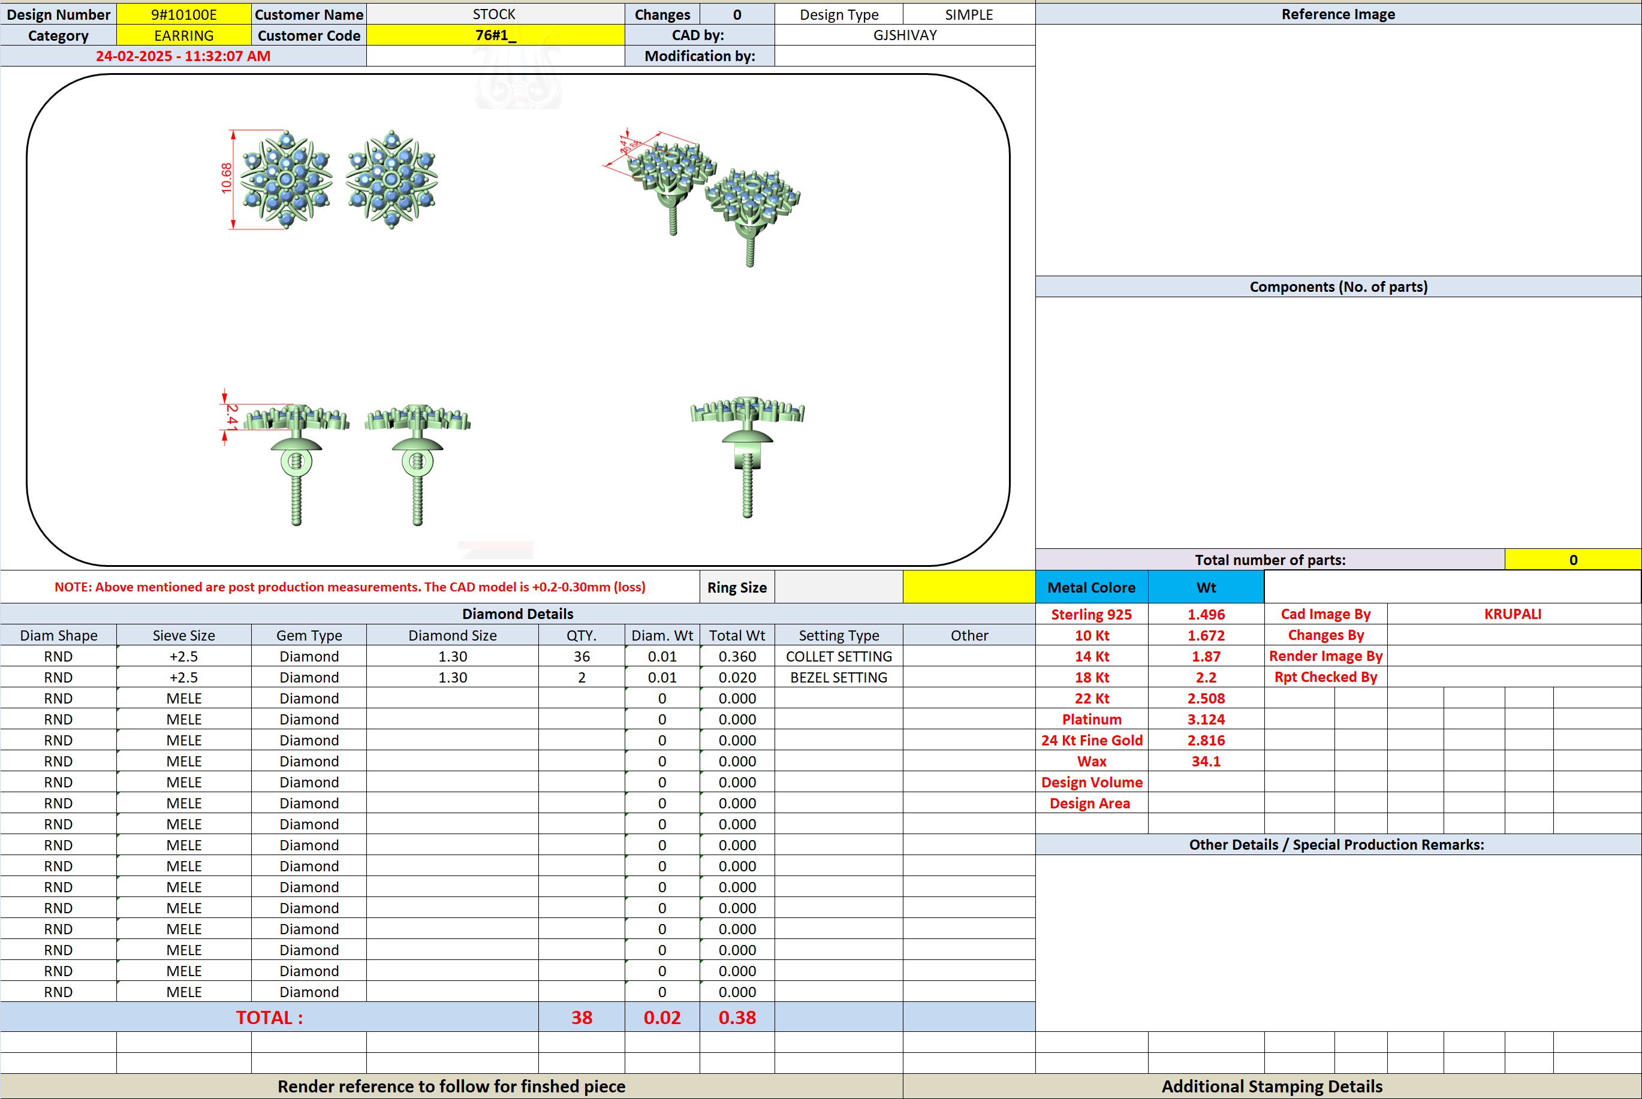The height and width of the screenshot is (1099, 1642).
Task: Click the BEZEL SETTING cell
Action: tap(839, 677)
